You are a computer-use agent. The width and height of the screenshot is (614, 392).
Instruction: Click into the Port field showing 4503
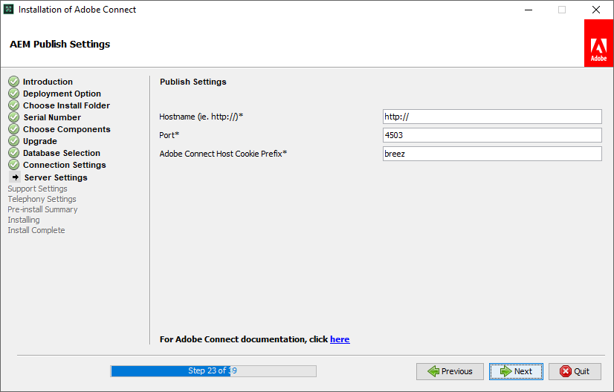[492, 135]
